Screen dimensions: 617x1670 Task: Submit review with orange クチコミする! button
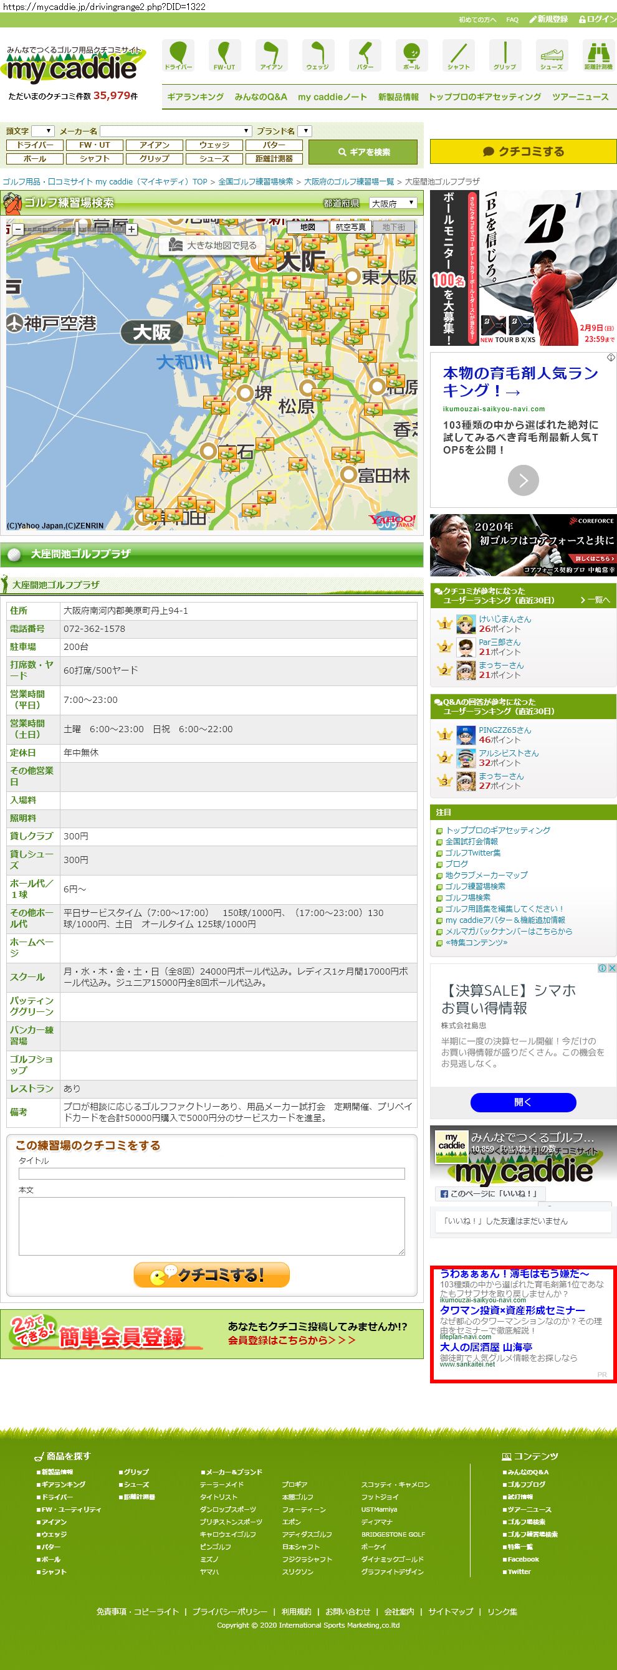pyautogui.click(x=211, y=1275)
